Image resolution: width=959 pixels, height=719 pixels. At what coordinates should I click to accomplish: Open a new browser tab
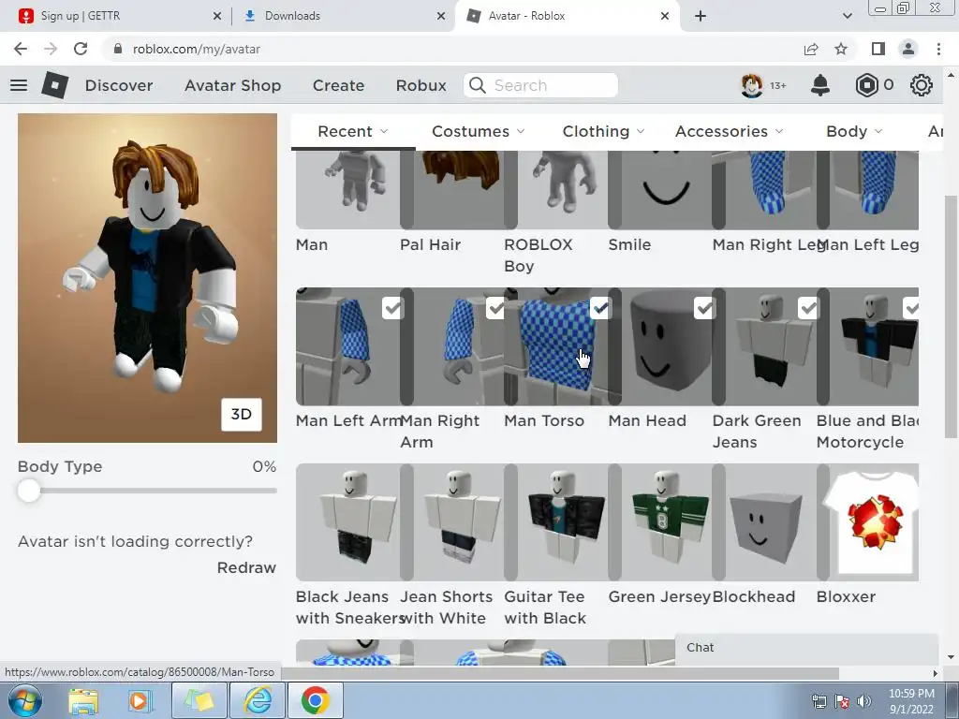click(701, 16)
